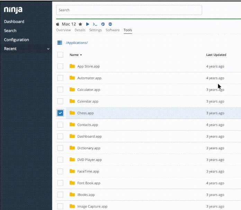Check the Contacts.app checkbox
The height and width of the screenshot is (210, 241).
tap(60, 125)
